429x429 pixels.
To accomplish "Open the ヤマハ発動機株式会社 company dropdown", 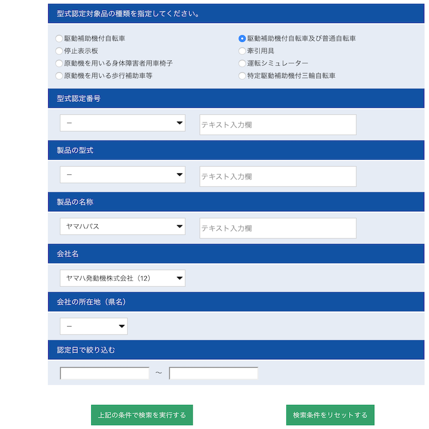I will point(122,278).
